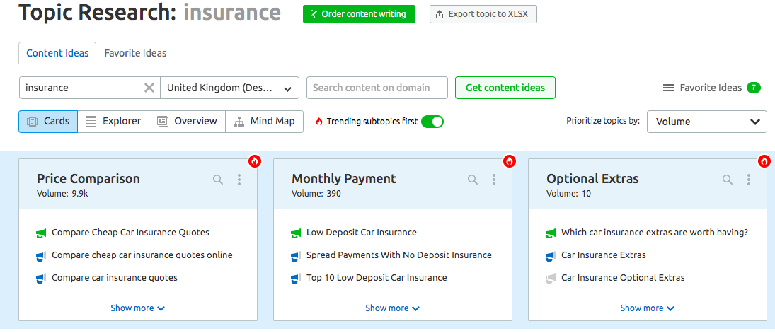
Task: Click grey megaphone beside Car Insurance Optional Extras
Action: click(x=551, y=278)
